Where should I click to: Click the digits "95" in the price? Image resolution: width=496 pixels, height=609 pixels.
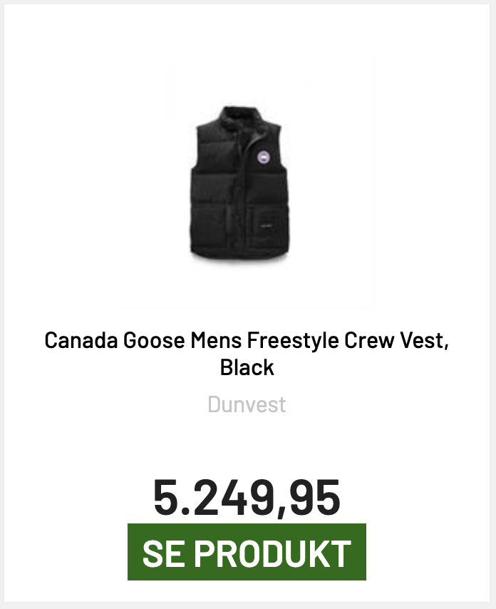click(319, 497)
